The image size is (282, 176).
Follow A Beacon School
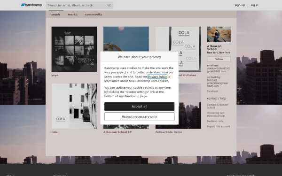click(x=219, y=59)
